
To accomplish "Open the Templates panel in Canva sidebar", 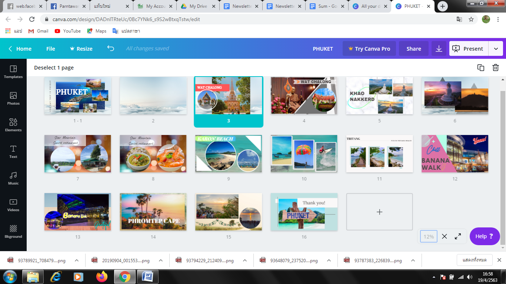I will coord(13,72).
